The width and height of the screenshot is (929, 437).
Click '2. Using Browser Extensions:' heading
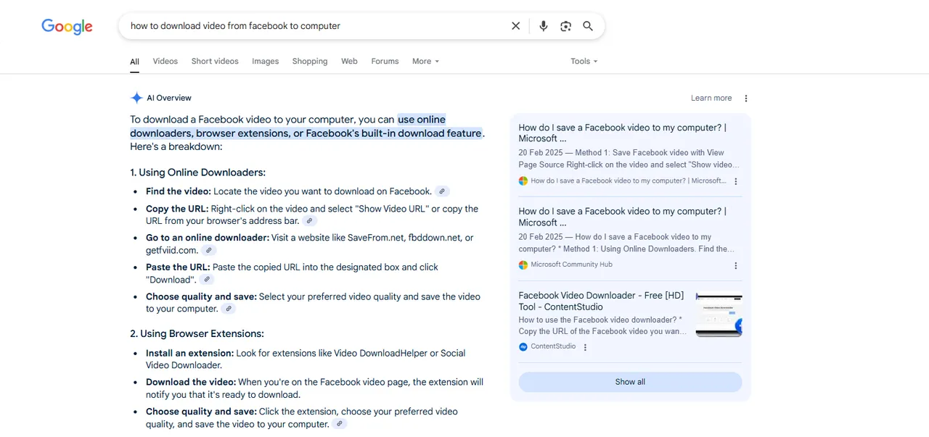pos(197,334)
